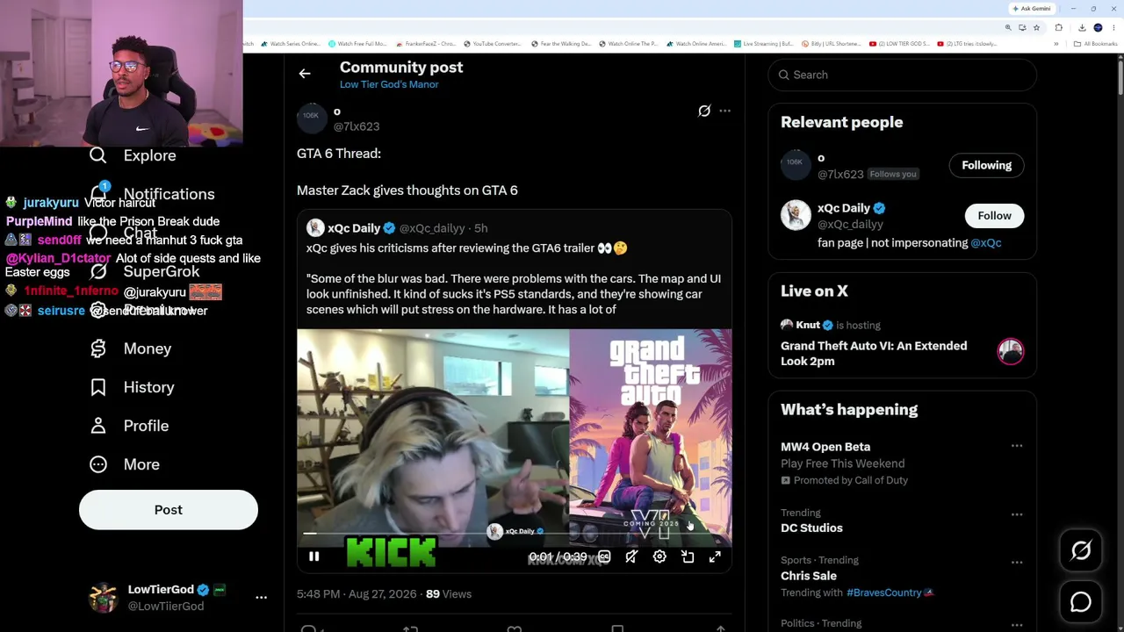Open options for the Politics trending item
Screen dimensions: 1124x632
tap(1017, 625)
